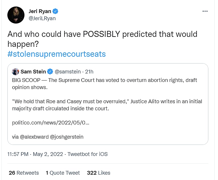Screen dimensions: 218x180
Task: Click the @joshgerstein mention
Action: tap(67, 137)
